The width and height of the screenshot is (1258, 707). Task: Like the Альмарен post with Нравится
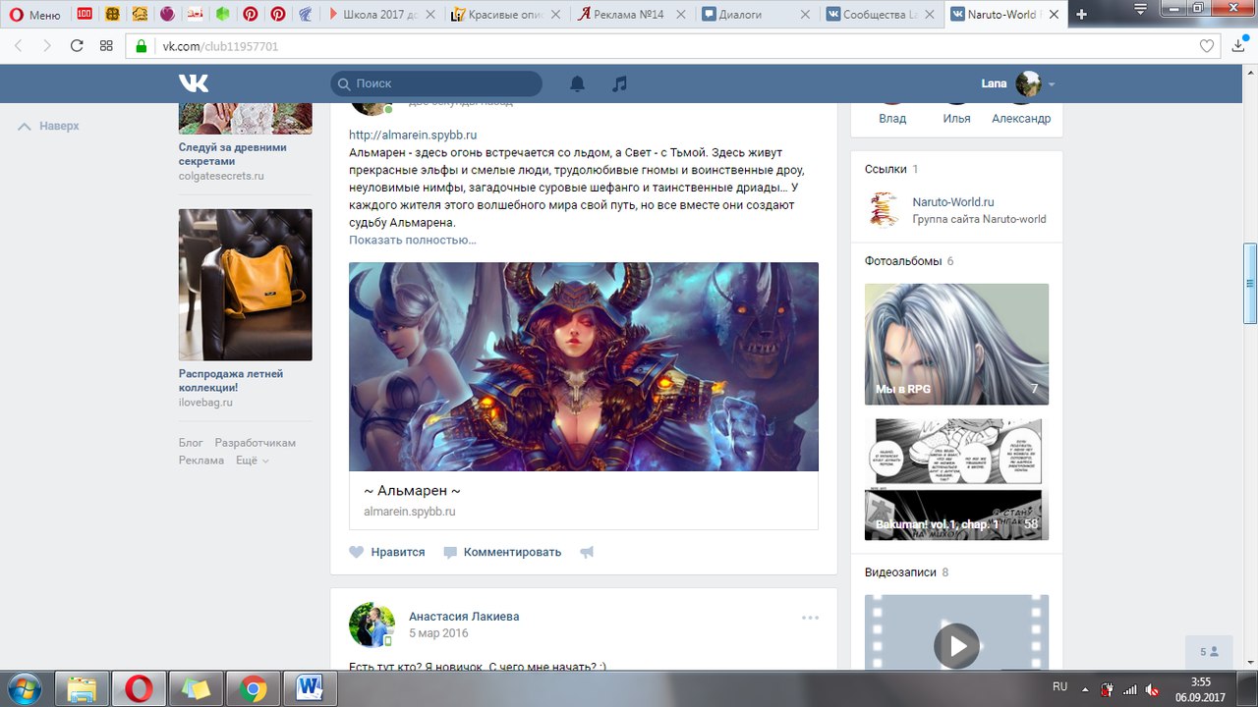coord(387,552)
